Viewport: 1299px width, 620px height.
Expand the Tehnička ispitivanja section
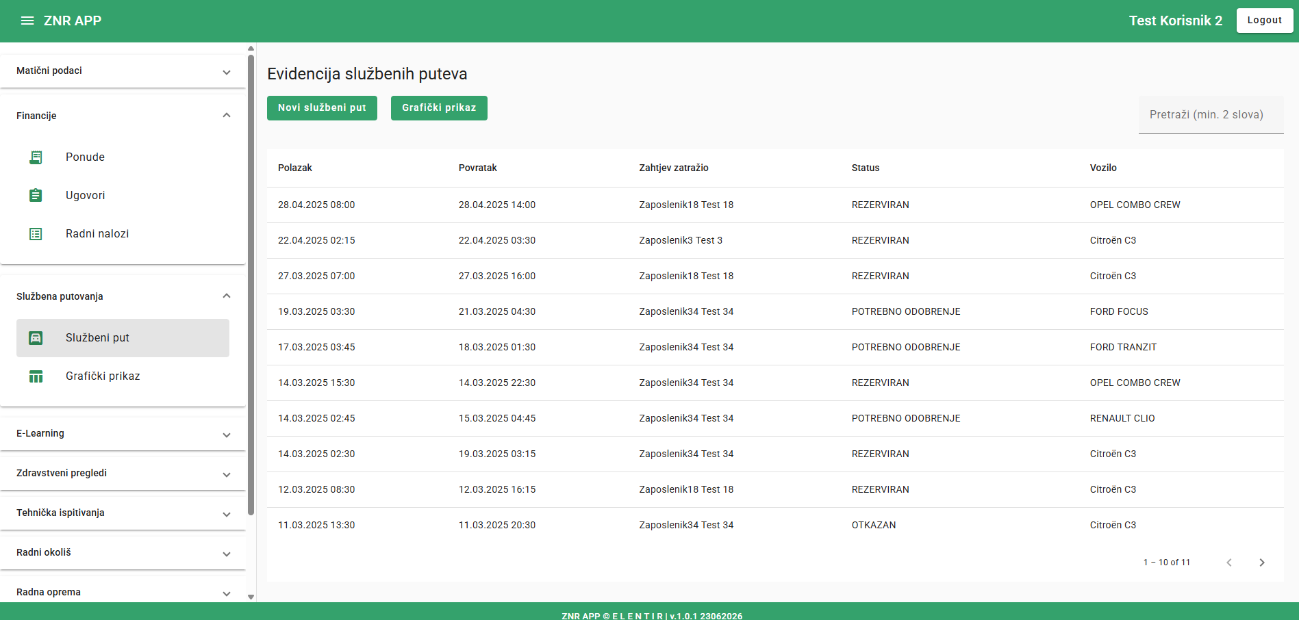coord(123,513)
